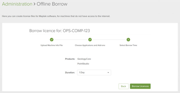This screenshot has height=93, width=180.
Task: Click the Borrow licence for OPS-COMP-123 heading
Action: [59, 31]
